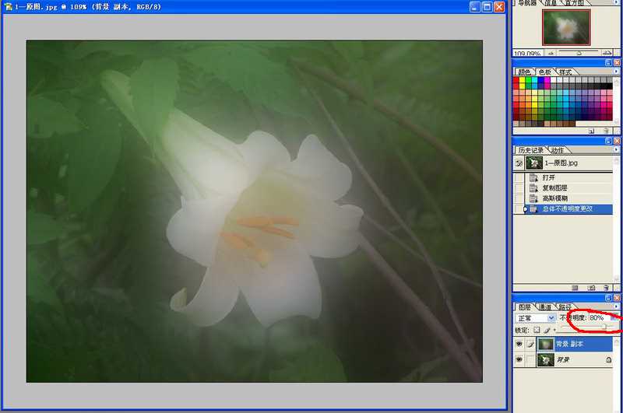
Task: Switch to the 通道 (Channels) tab
Action: pyautogui.click(x=544, y=307)
